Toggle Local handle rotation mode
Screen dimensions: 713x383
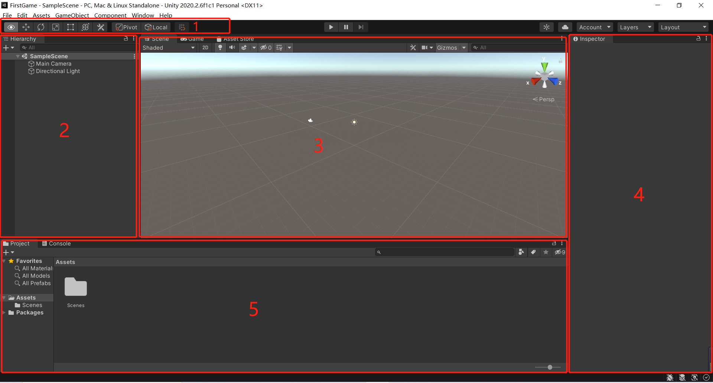point(156,27)
